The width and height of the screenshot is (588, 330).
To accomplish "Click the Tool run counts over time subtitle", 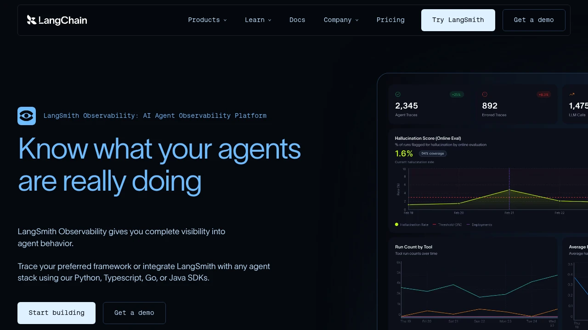I will coord(416,253).
